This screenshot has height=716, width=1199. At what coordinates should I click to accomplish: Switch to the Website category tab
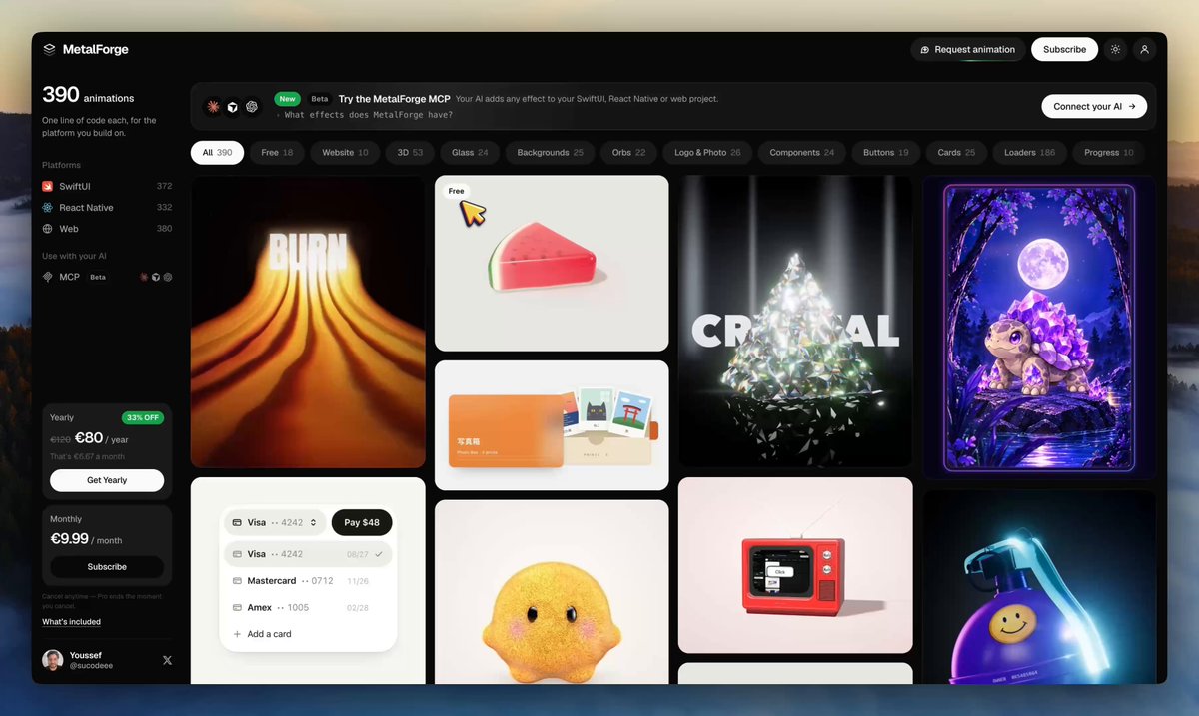click(345, 153)
